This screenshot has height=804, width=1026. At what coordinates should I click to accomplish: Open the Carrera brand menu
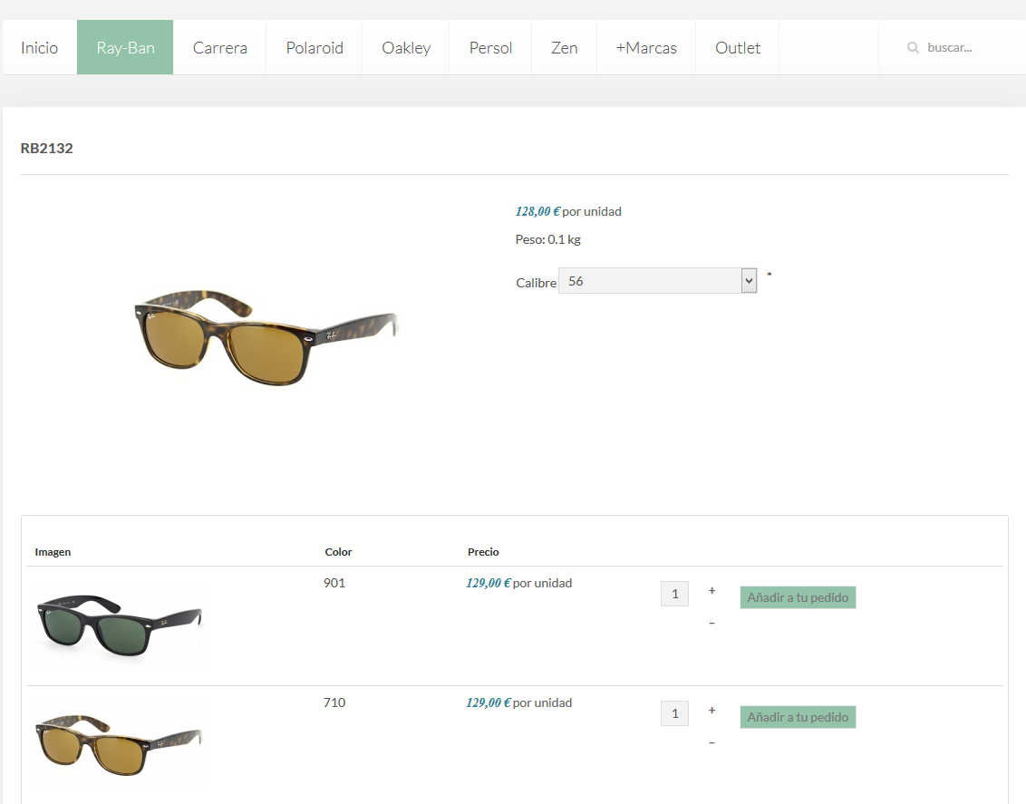[219, 48]
